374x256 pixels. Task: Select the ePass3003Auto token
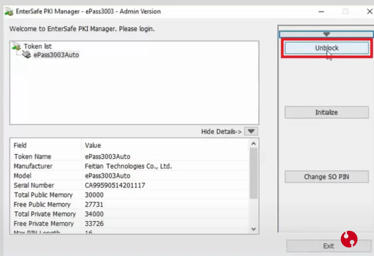56,55
